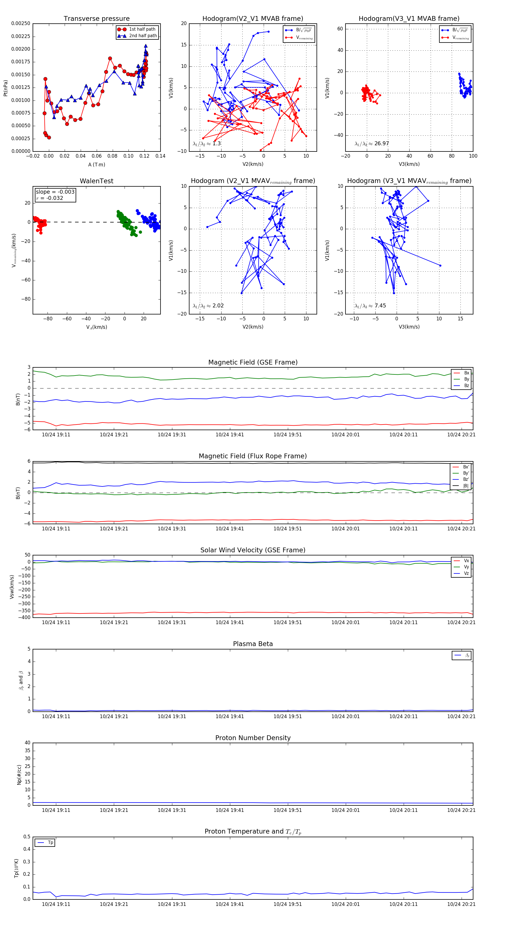Click the red Vx curve in velocity panel
The height and width of the screenshot is (929, 506).
(x=252, y=612)
